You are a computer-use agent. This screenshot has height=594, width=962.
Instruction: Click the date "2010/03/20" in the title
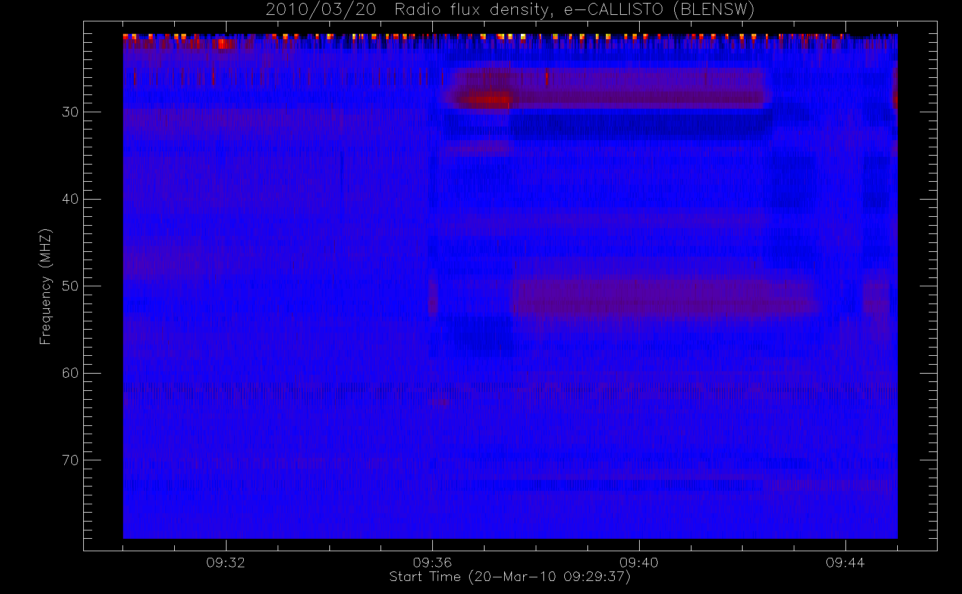[x=321, y=10]
